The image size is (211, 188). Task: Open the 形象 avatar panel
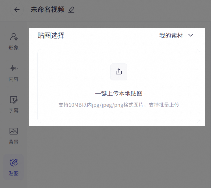pos(14,42)
